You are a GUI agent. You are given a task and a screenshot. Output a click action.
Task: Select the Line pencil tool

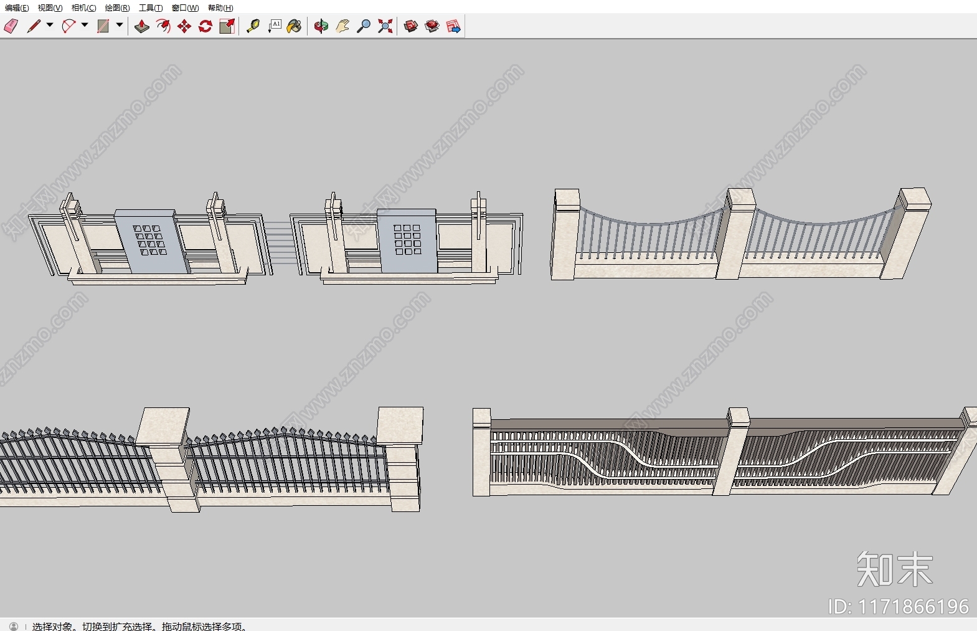pyautogui.click(x=34, y=26)
